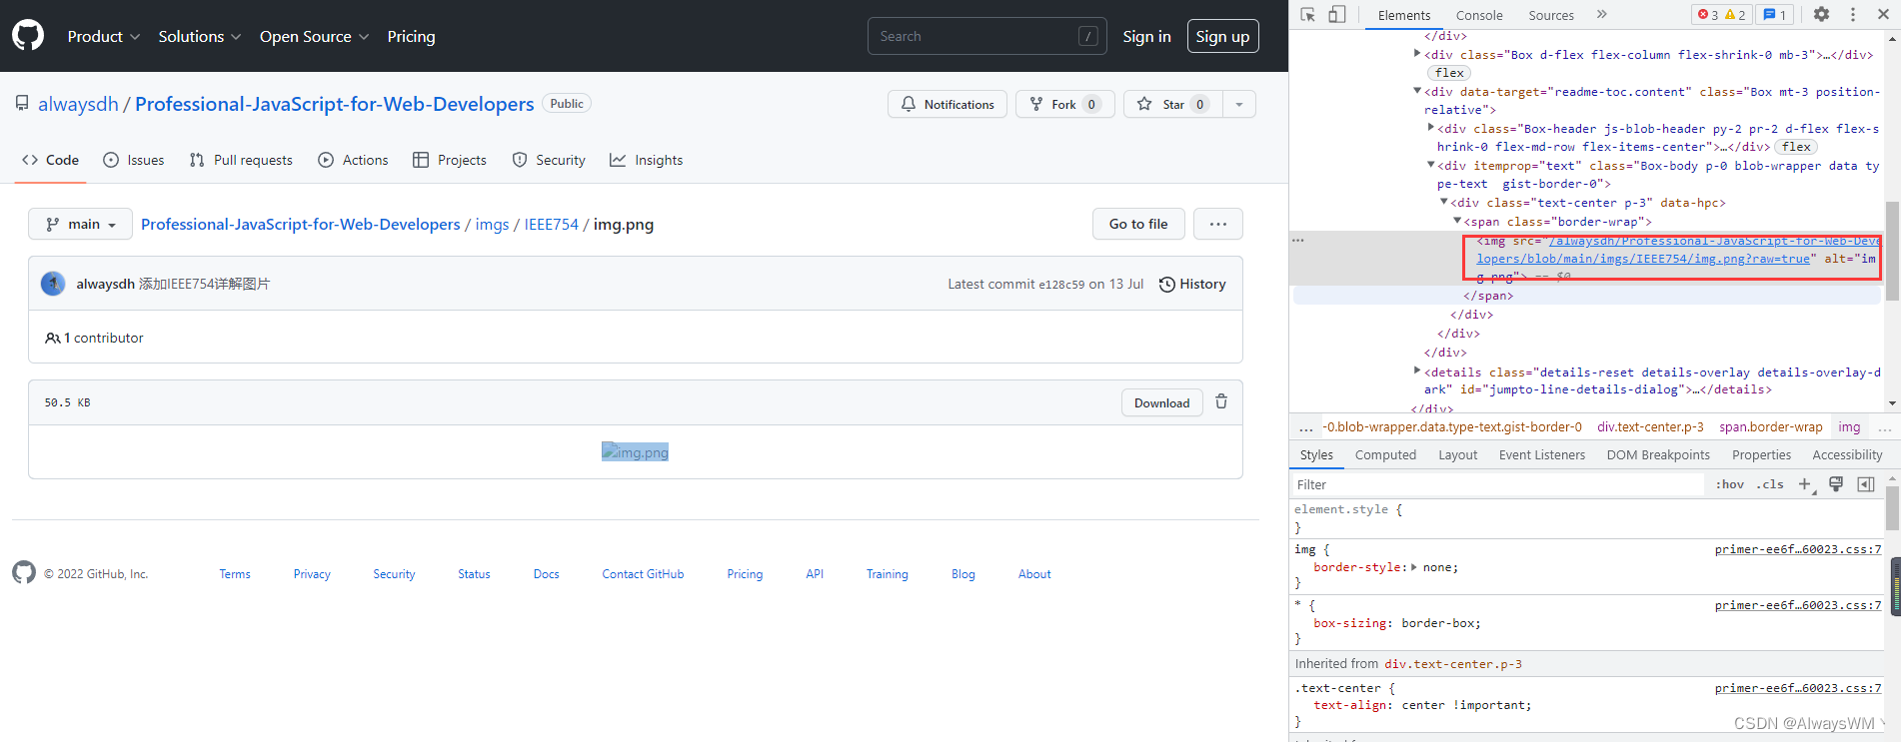
Task: Open the DOM Breakpoints tab
Action: (1658, 454)
